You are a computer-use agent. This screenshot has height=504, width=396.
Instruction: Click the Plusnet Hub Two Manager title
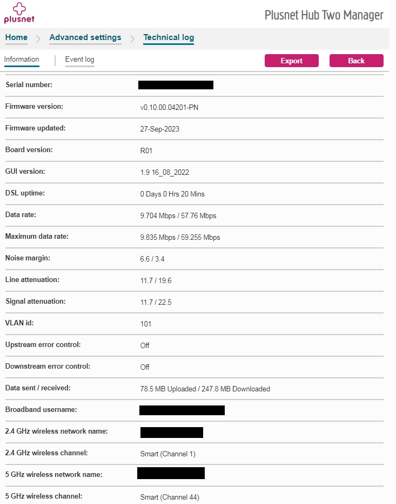point(323,16)
